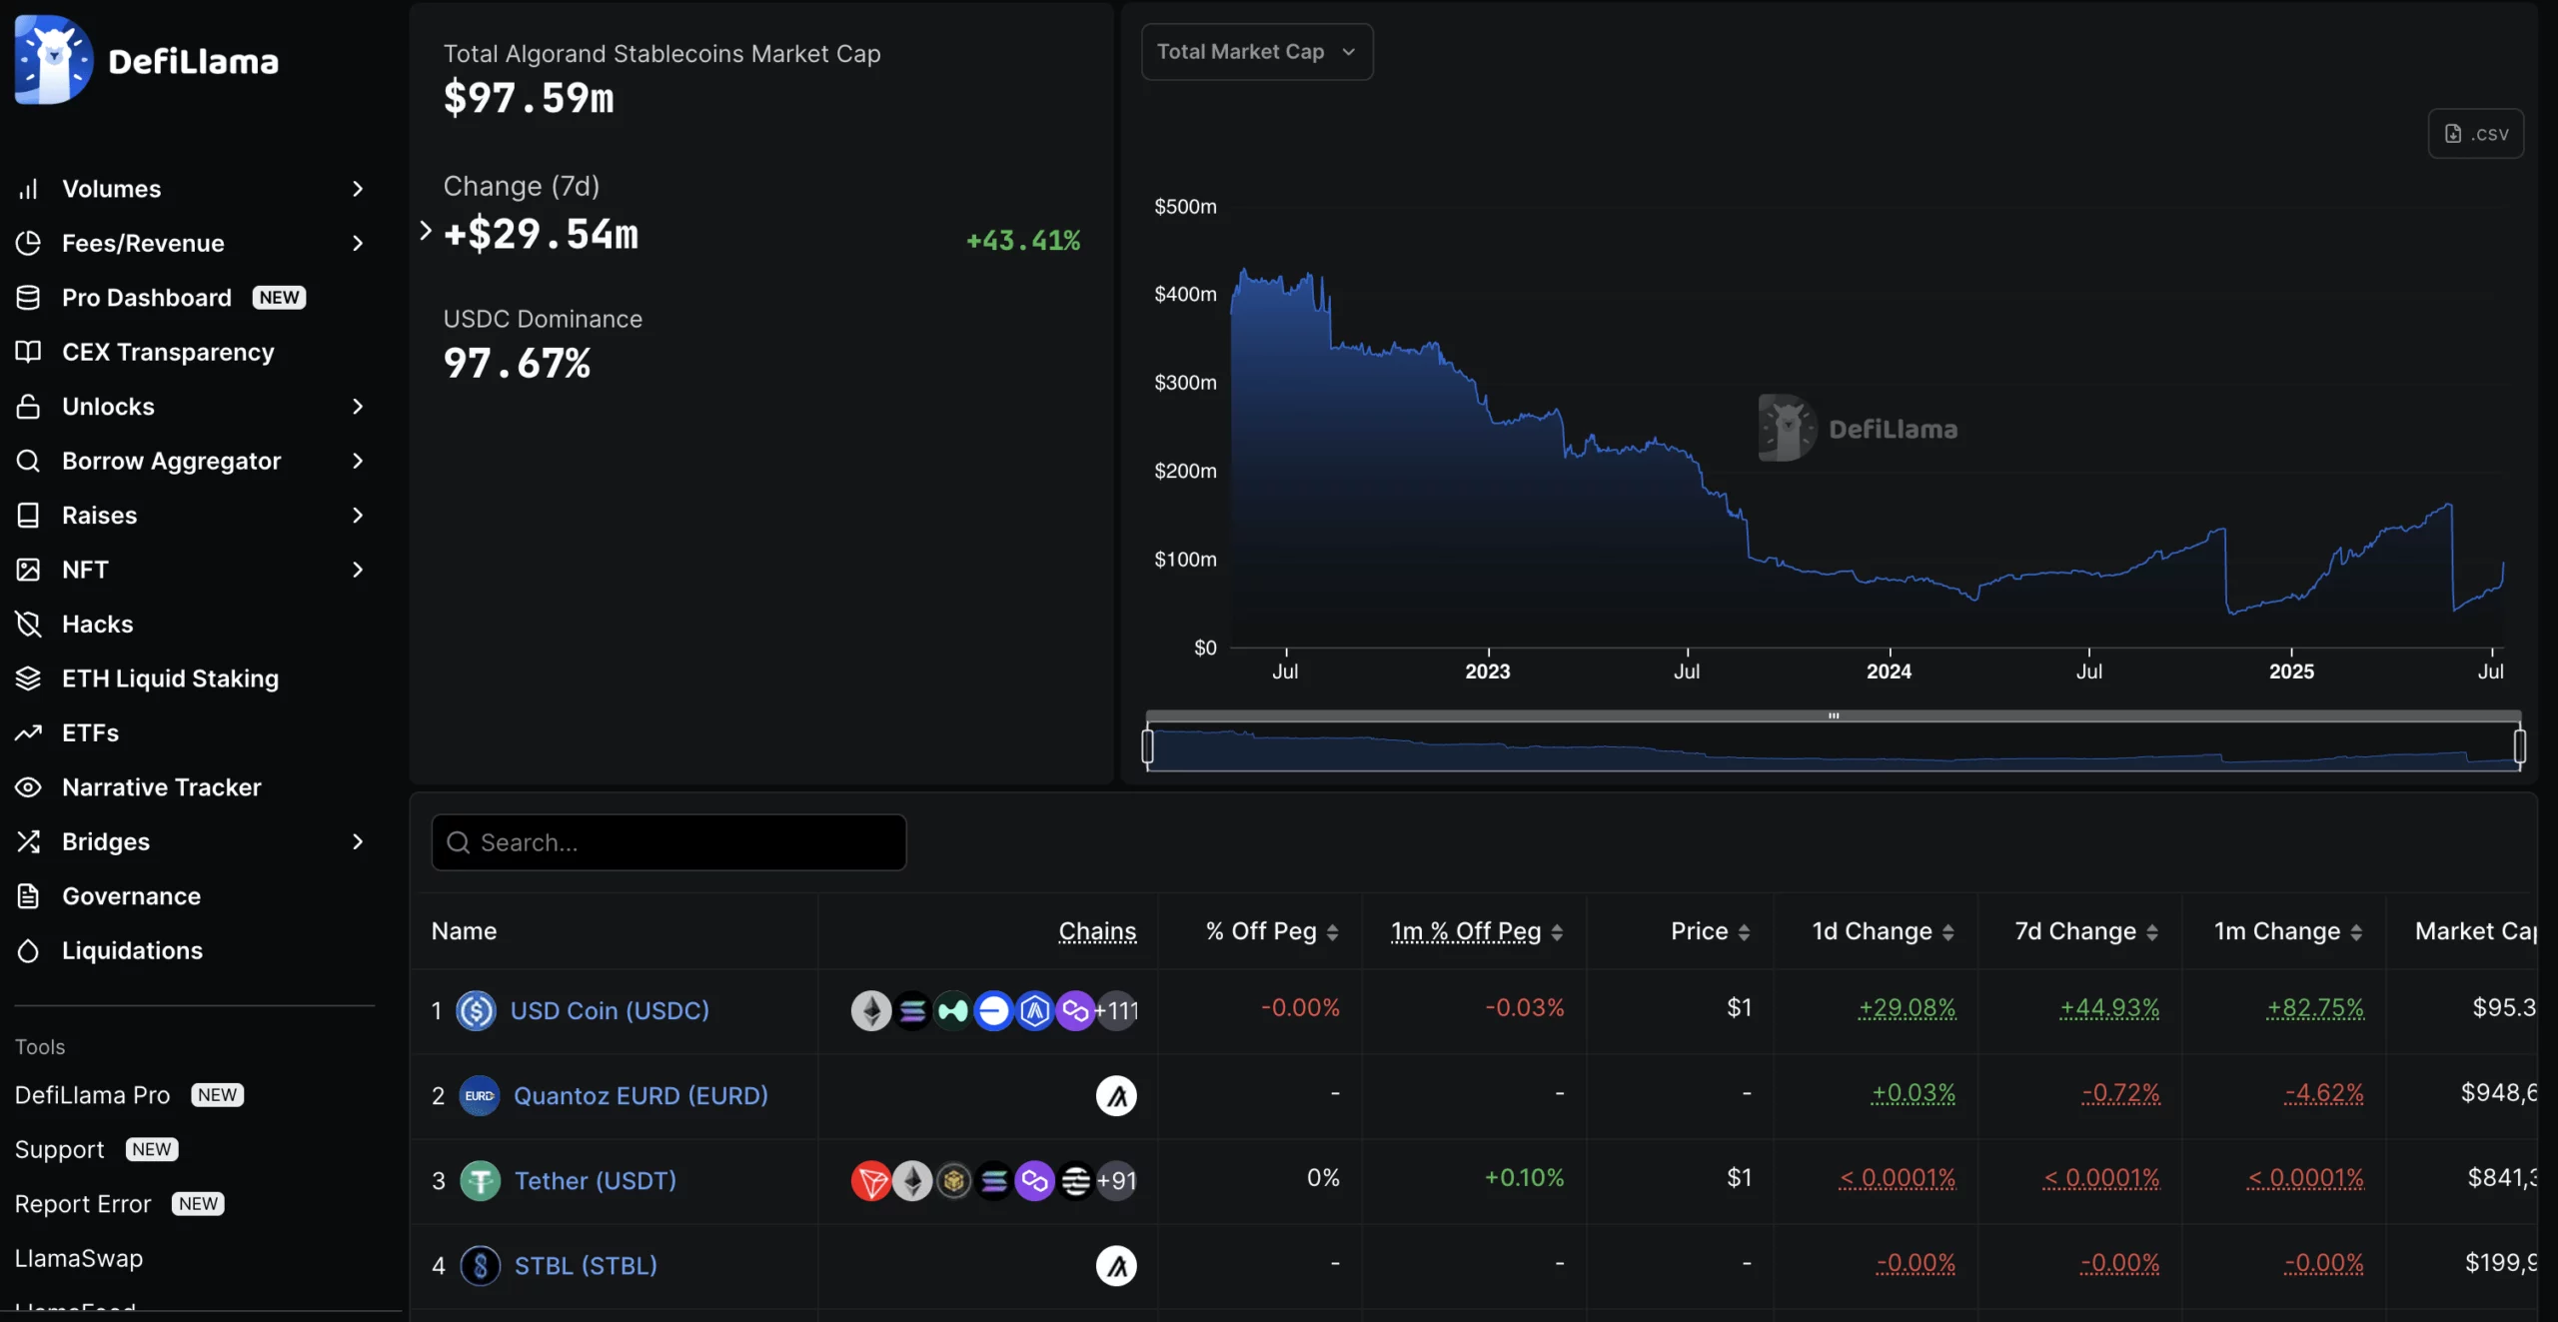This screenshot has height=1322, width=2558.
Task: Click the Solana chain icon in USDC row
Action: (x=911, y=1010)
